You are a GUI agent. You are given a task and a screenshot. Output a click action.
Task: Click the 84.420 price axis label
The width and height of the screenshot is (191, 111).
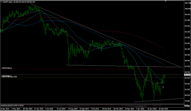(188, 78)
